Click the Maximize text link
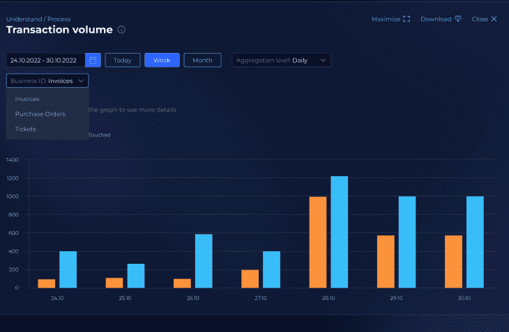This screenshot has height=332, width=509. (386, 19)
